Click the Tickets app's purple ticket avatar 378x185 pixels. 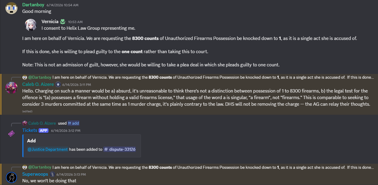point(11,133)
